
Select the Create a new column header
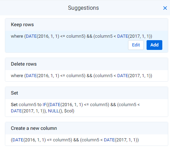tap(86, 128)
